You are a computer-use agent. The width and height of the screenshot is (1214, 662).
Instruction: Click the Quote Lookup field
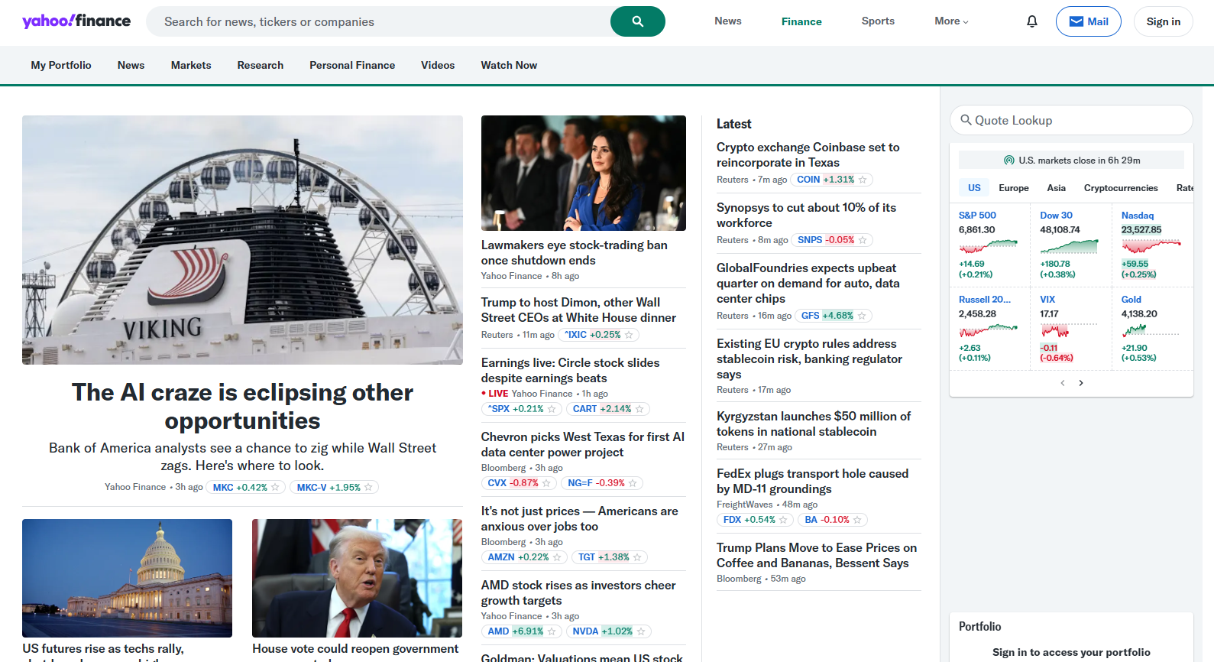point(1070,121)
